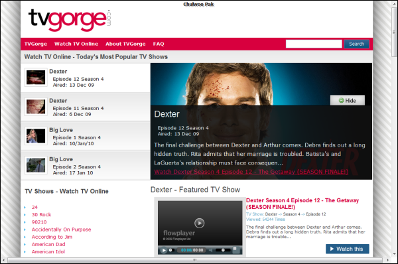Select the Dexter Episode 11 thumbnail
This screenshot has height=264, width=398.
tap(36, 107)
